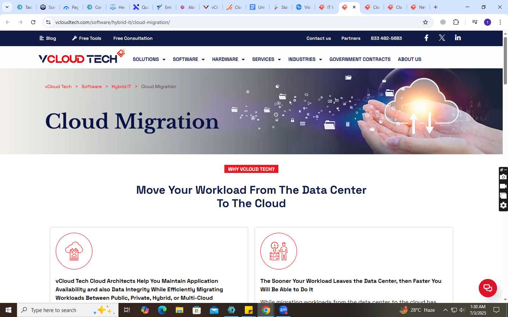Open the Chrome profile avatar
The image size is (508, 317).
pyautogui.click(x=488, y=22)
